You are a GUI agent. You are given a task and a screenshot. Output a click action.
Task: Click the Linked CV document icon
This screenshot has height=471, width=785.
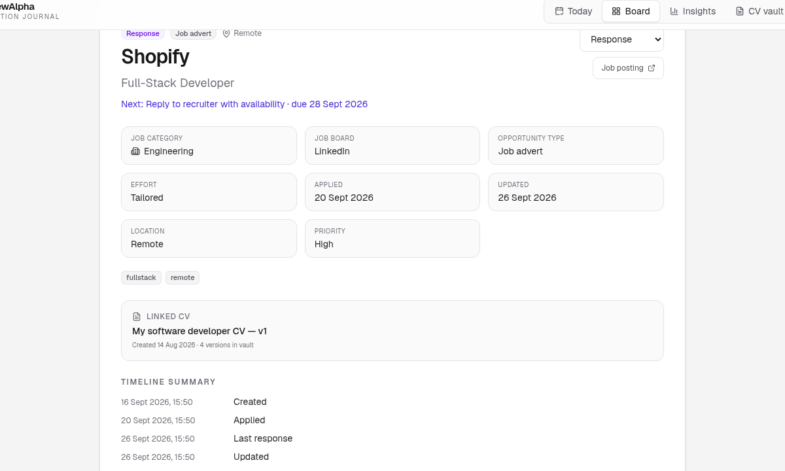point(137,317)
